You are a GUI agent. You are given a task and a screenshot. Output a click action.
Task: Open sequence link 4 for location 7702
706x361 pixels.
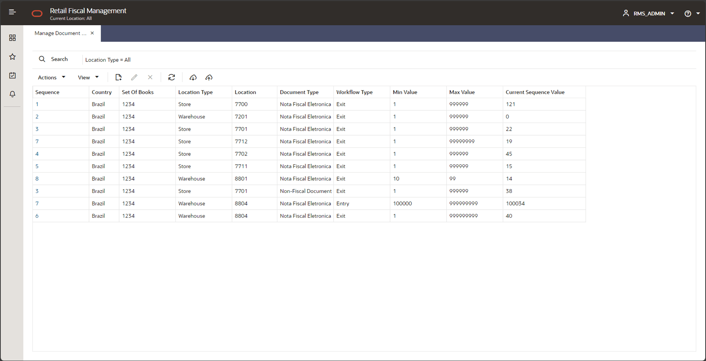[x=37, y=154]
